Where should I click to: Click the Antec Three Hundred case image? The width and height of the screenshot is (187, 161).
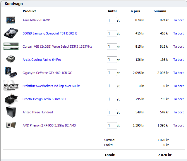[x=11, y=112]
